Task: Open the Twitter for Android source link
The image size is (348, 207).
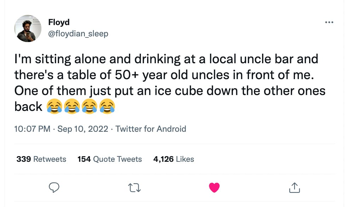Action: [x=151, y=129]
